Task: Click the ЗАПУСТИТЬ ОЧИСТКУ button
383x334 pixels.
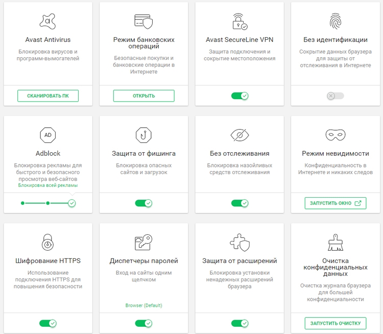Action: pos(336,323)
